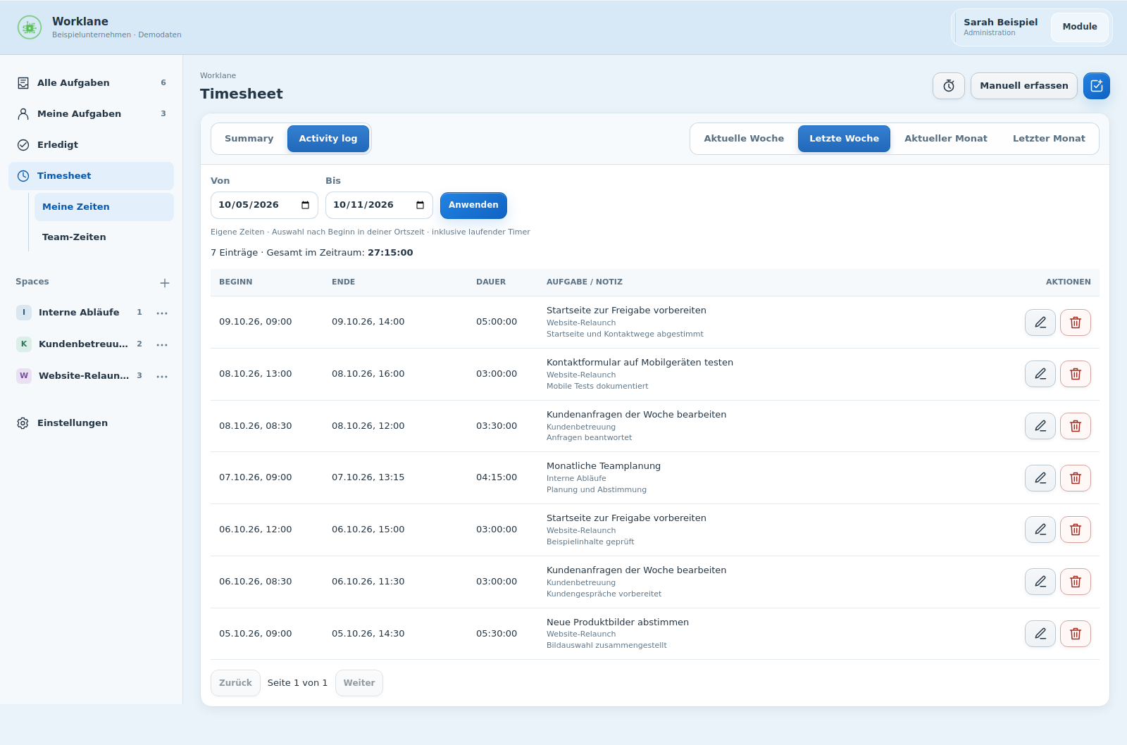Switch to the Summary tab
Image resolution: width=1127 pixels, height=745 pixels.
[x=249, y=139]
